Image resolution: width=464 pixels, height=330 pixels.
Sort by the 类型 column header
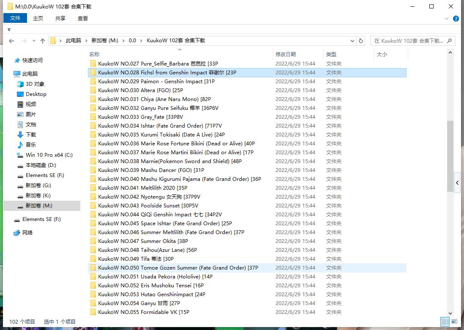click(x=331, y=54)
